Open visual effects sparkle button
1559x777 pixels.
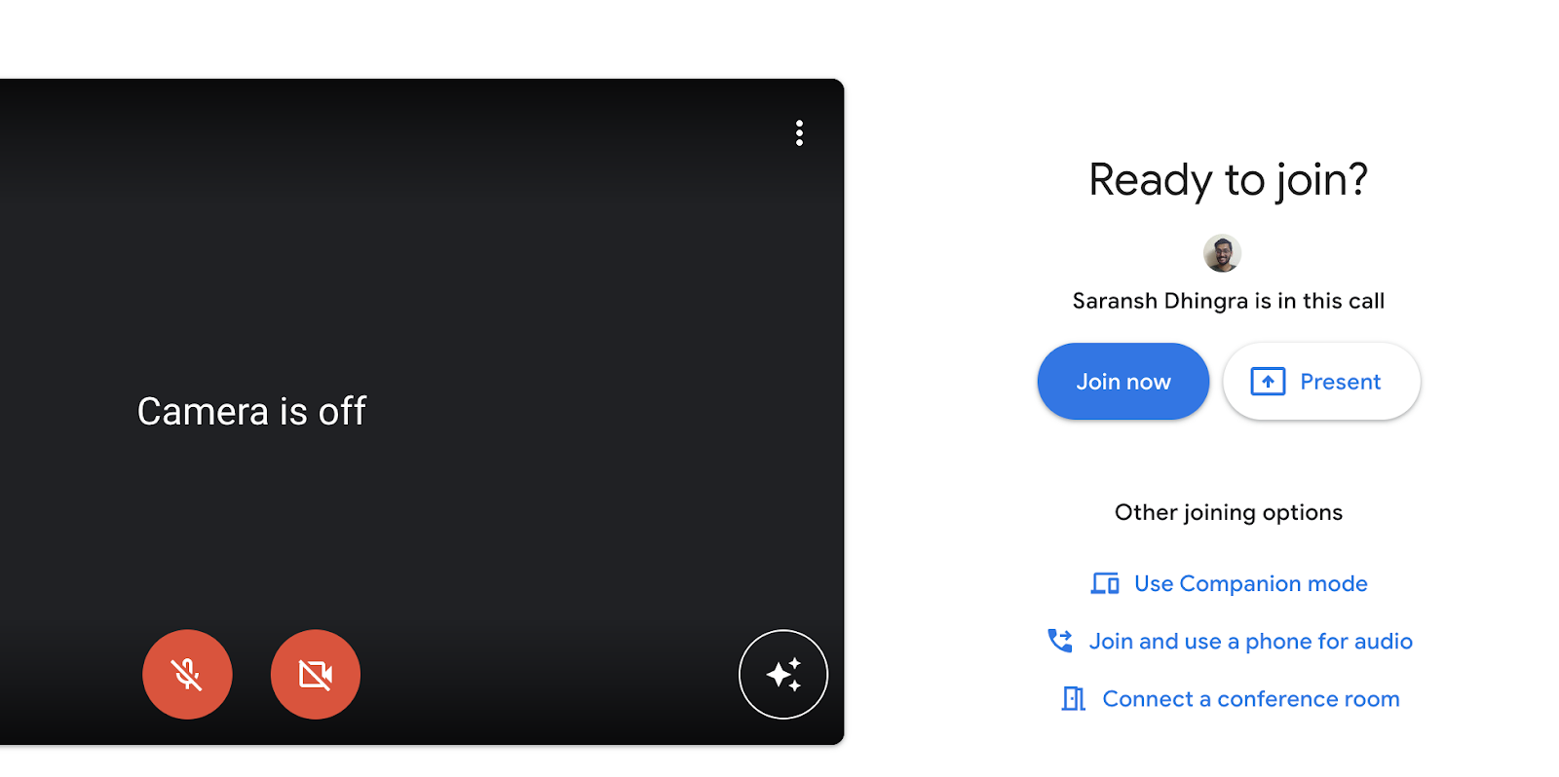point(783,674)
